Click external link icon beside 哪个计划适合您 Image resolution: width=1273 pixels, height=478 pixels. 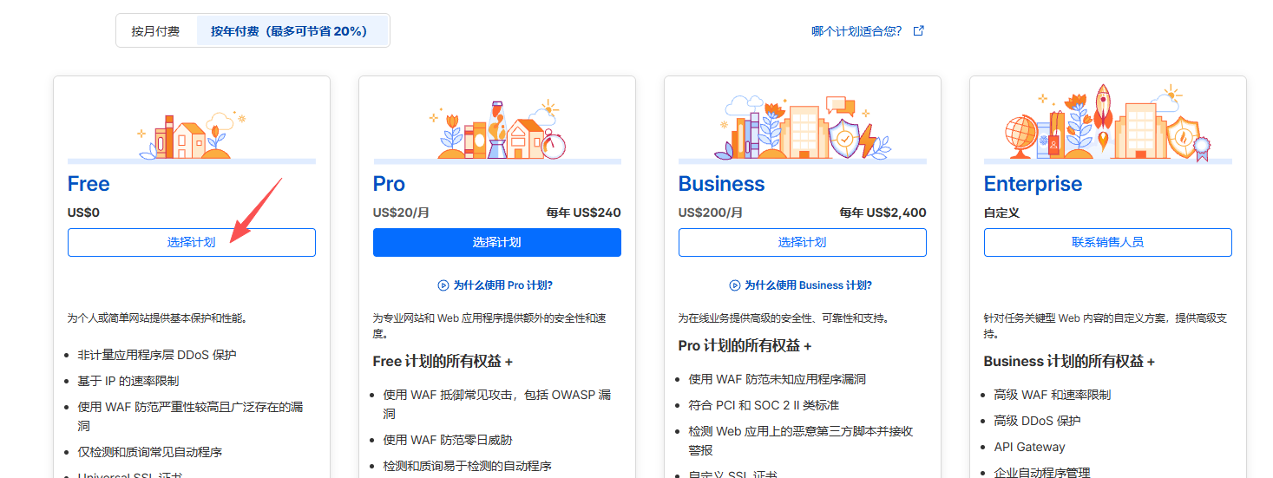point(919,31)
